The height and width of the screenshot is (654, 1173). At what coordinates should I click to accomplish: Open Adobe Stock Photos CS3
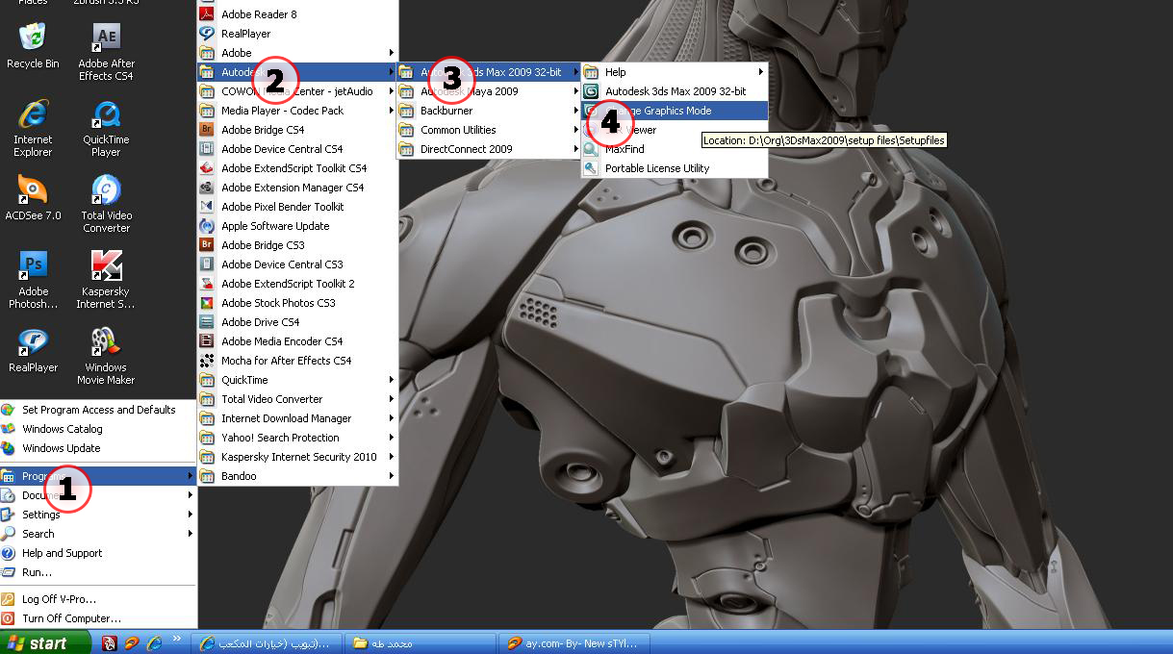[297, 303]
